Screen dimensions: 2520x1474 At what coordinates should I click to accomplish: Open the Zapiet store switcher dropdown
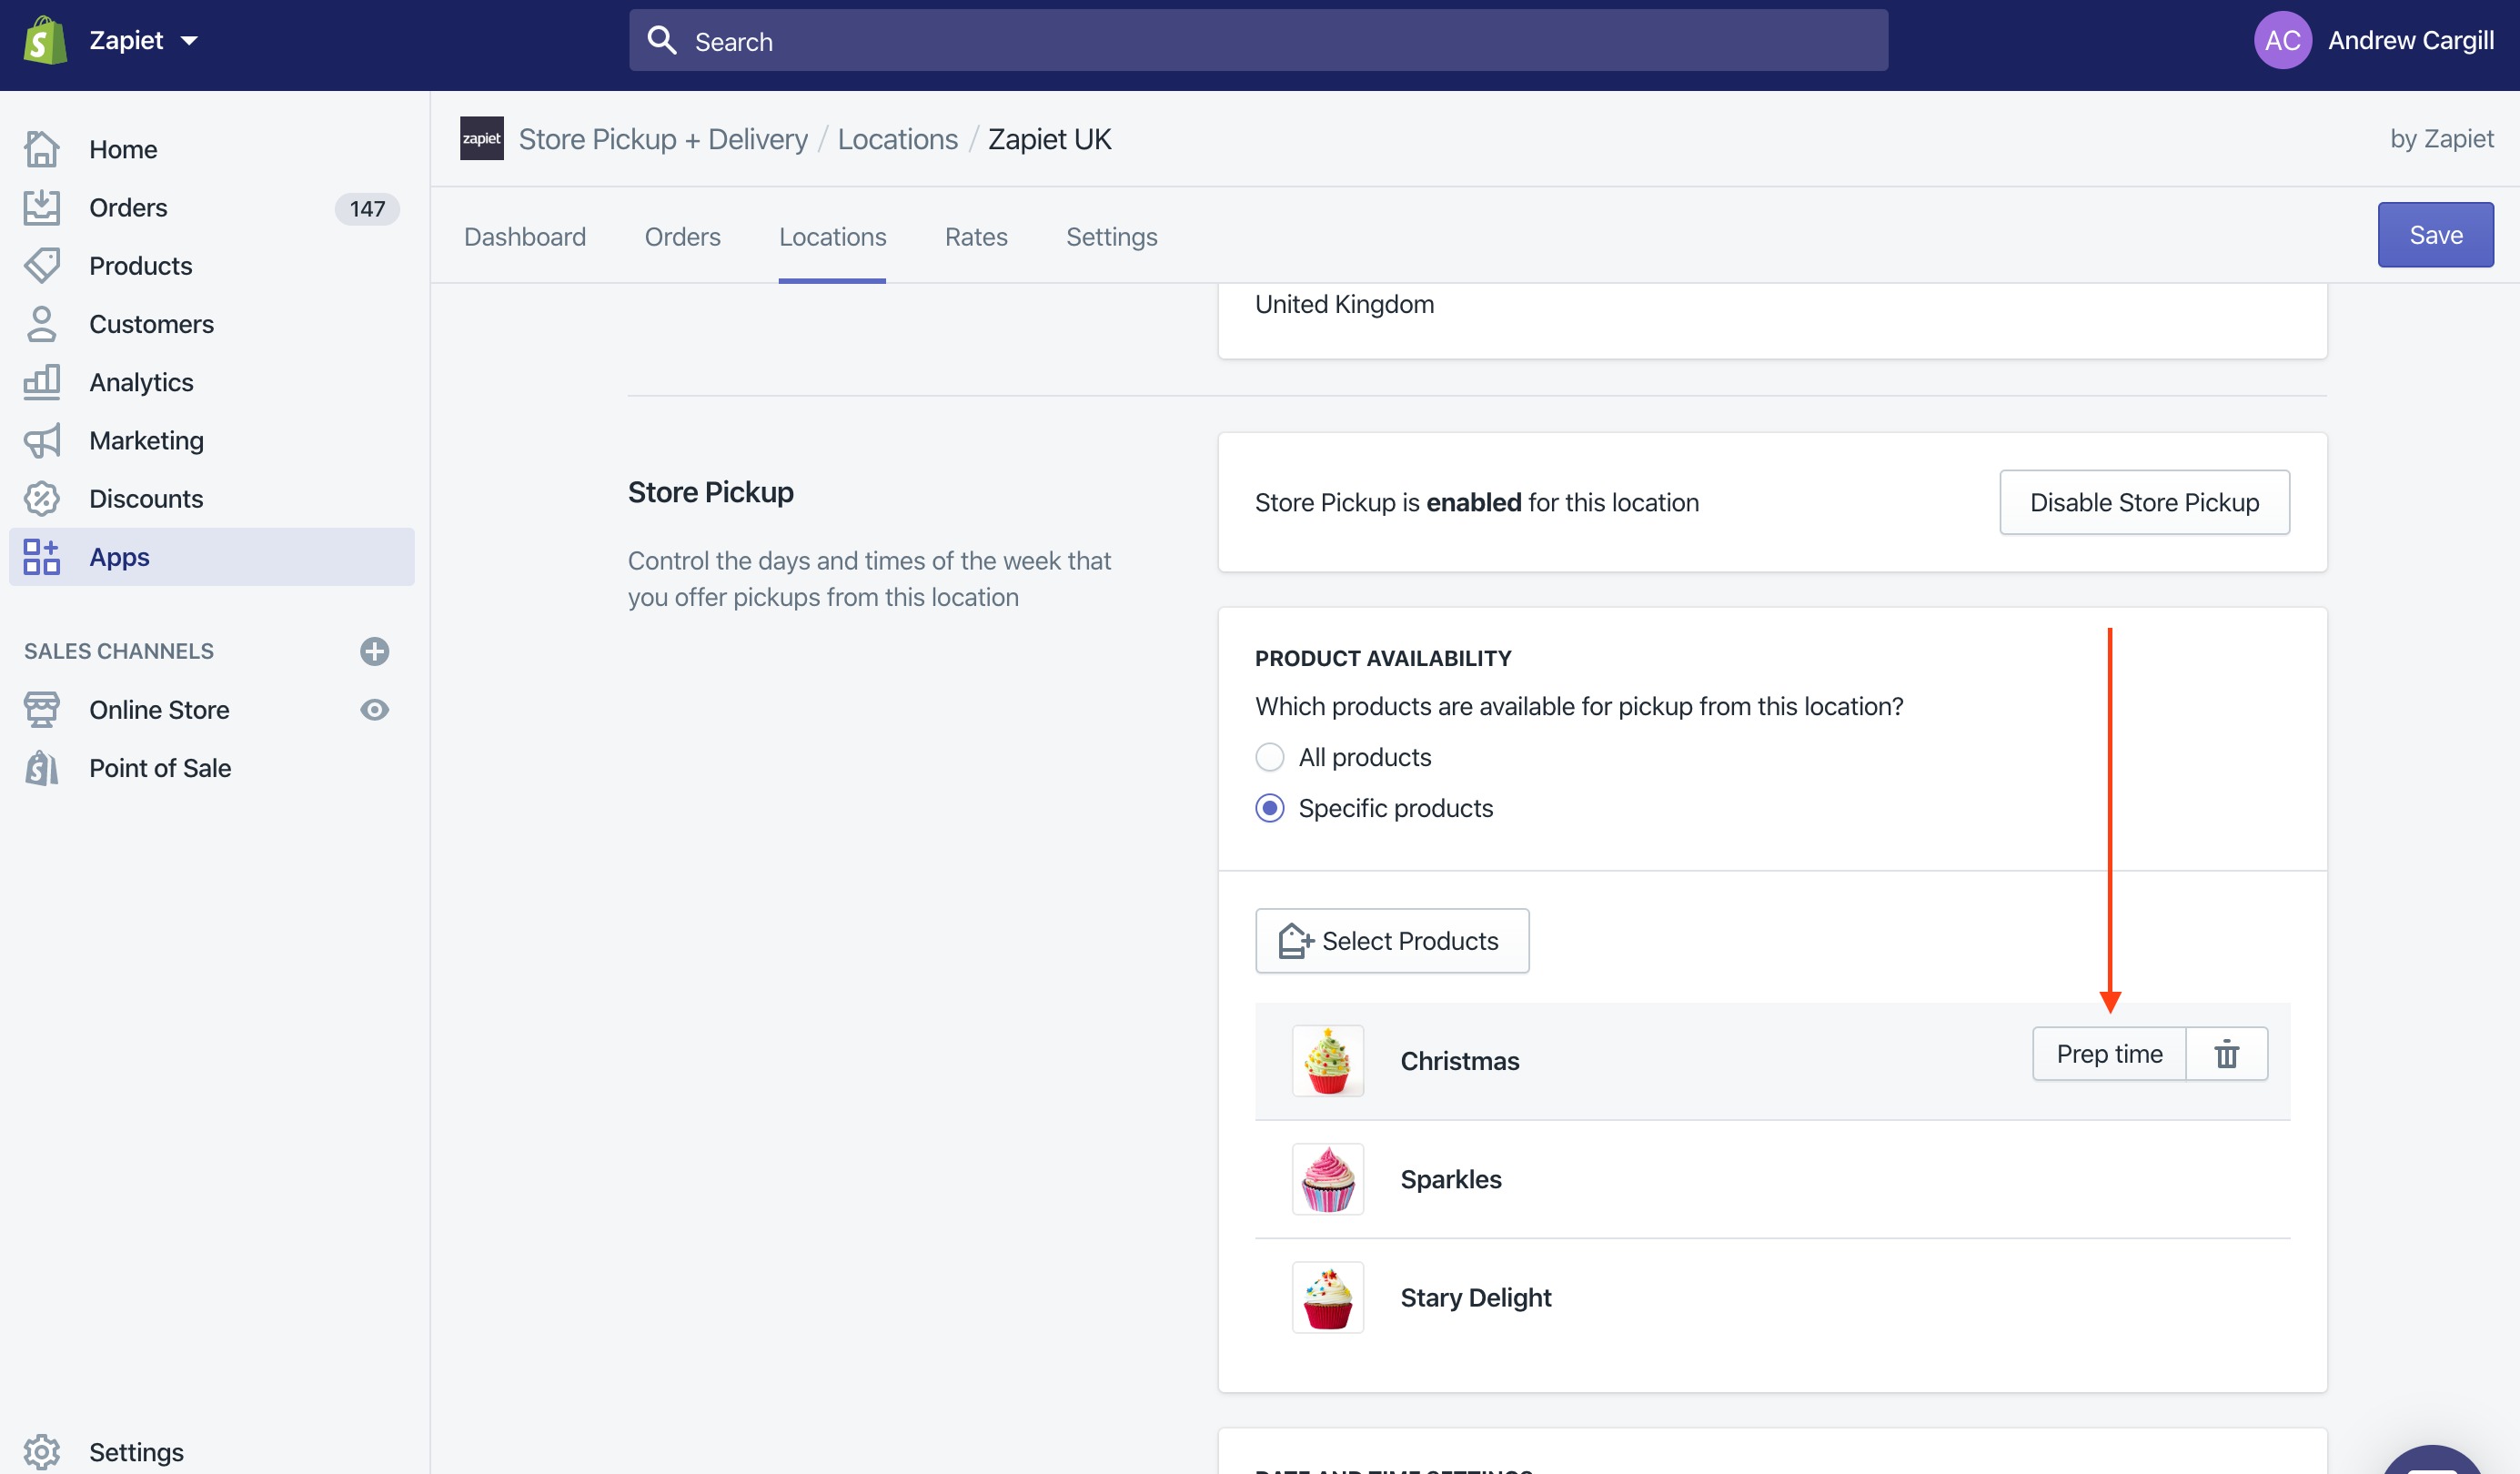pyautogui.click(x=144, y=41)
